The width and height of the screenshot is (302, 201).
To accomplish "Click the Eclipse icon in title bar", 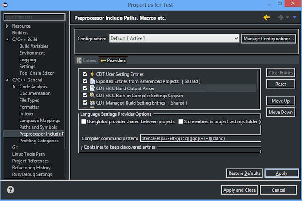I will click(5, 4).
